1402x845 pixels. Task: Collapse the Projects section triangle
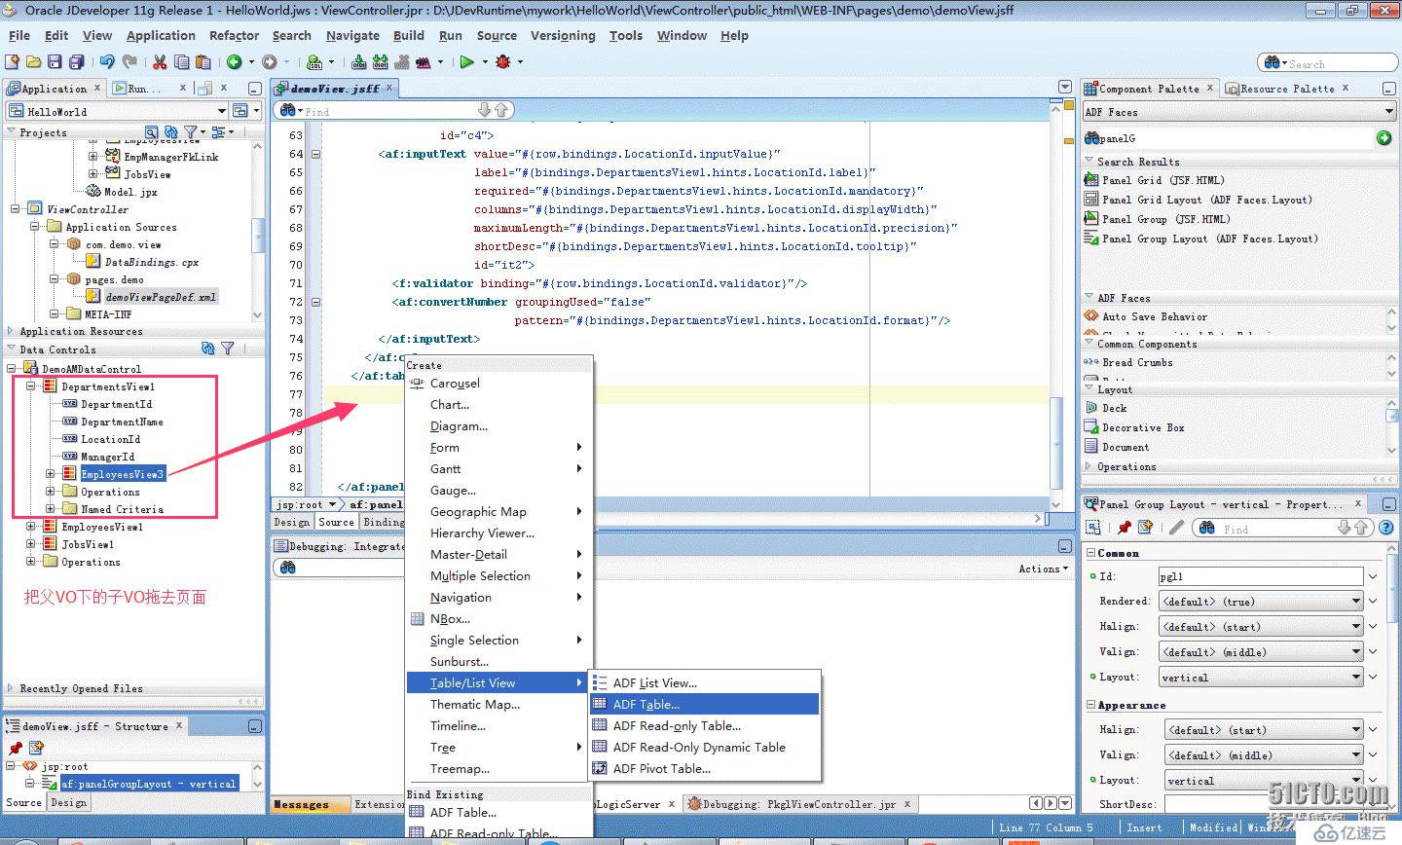(11, 132)
